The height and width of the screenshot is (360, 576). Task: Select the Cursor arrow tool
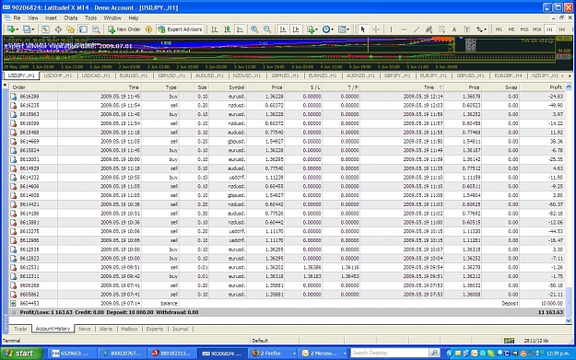point(363,29)
